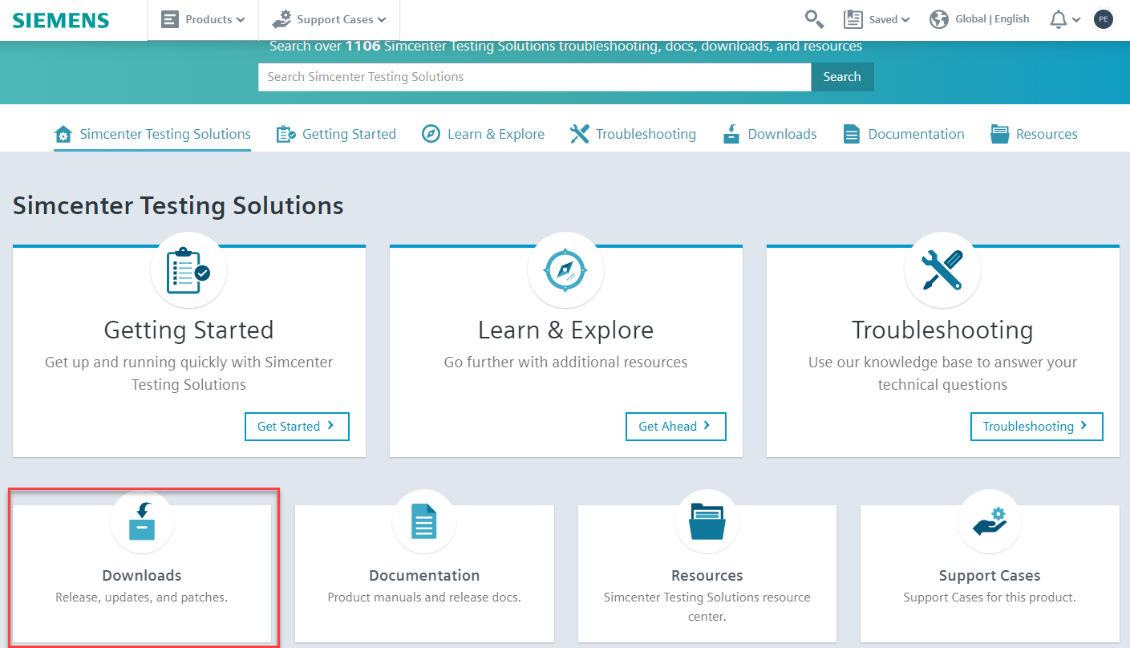Switch to the Documentation tab
Screen dimensions: 1130x648
pyautogui.click(x=903, y=134)
